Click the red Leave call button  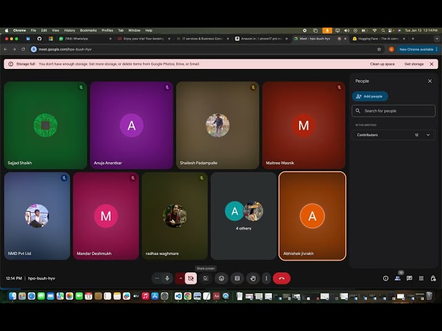(281, 278)
